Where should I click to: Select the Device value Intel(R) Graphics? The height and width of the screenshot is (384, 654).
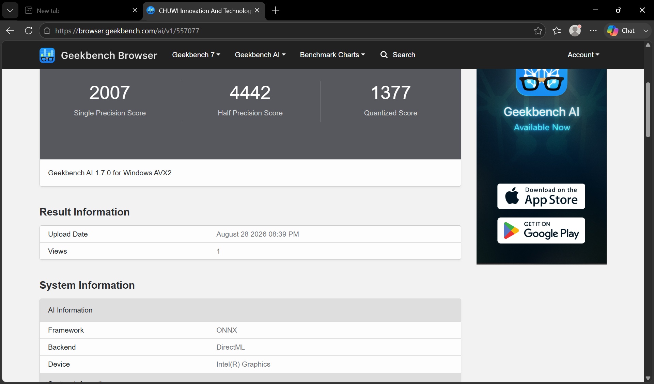coord(244,364)
